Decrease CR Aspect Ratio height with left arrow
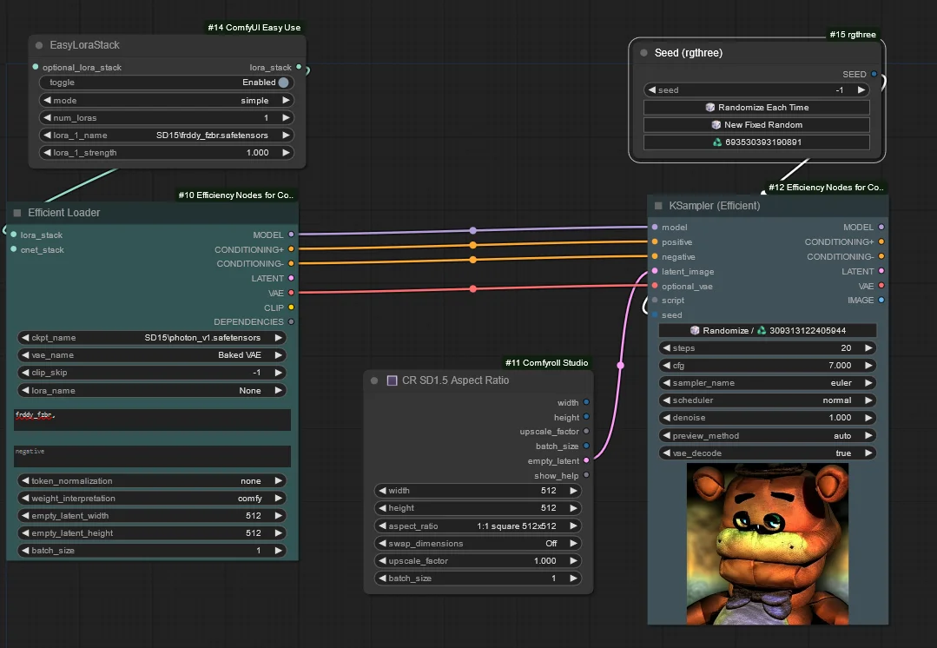Image resolution: width=937 pixels, height=648 pixels. click(382, 507)
